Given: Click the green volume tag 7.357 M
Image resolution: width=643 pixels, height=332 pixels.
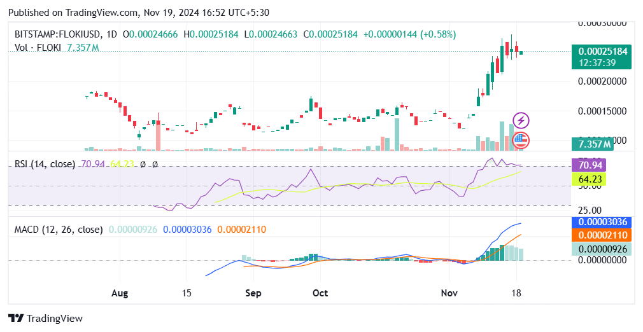Looking at the screenshot, I should pyautogui.click(x=591, y=144).
